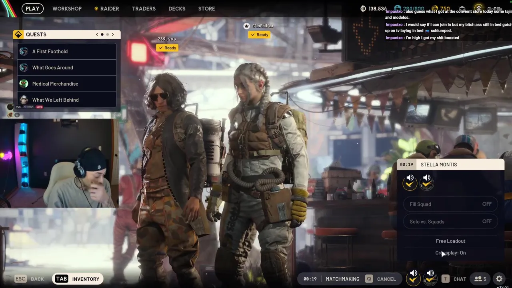Go to next Quests panel page
This screenshot has width=512, height=288.
[x=113, y=34]
